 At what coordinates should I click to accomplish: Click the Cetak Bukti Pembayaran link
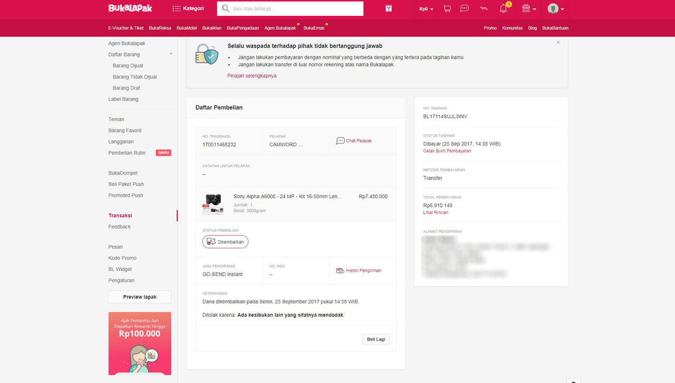click(447, 151)
